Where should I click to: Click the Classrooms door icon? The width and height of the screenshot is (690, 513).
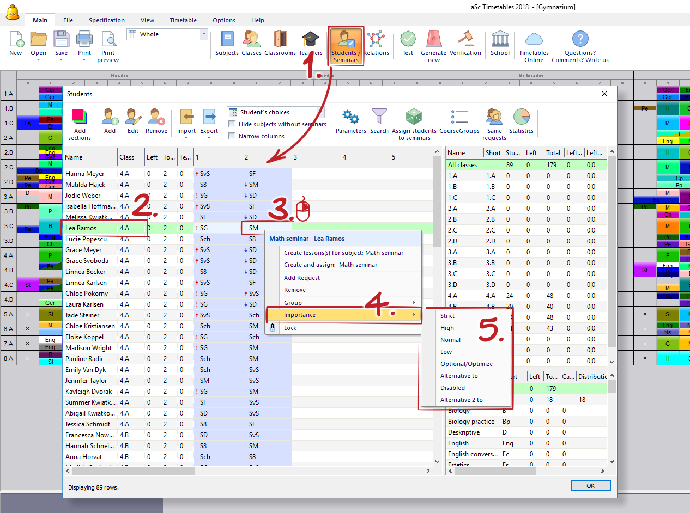(x=280, y=44)
